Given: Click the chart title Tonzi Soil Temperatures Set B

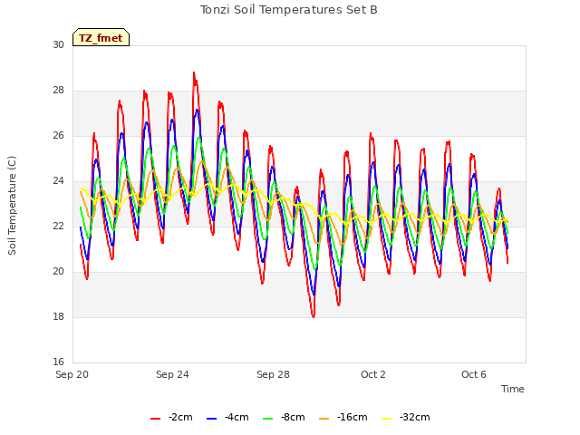Looking at the screenshot, I should click(289, 10).
